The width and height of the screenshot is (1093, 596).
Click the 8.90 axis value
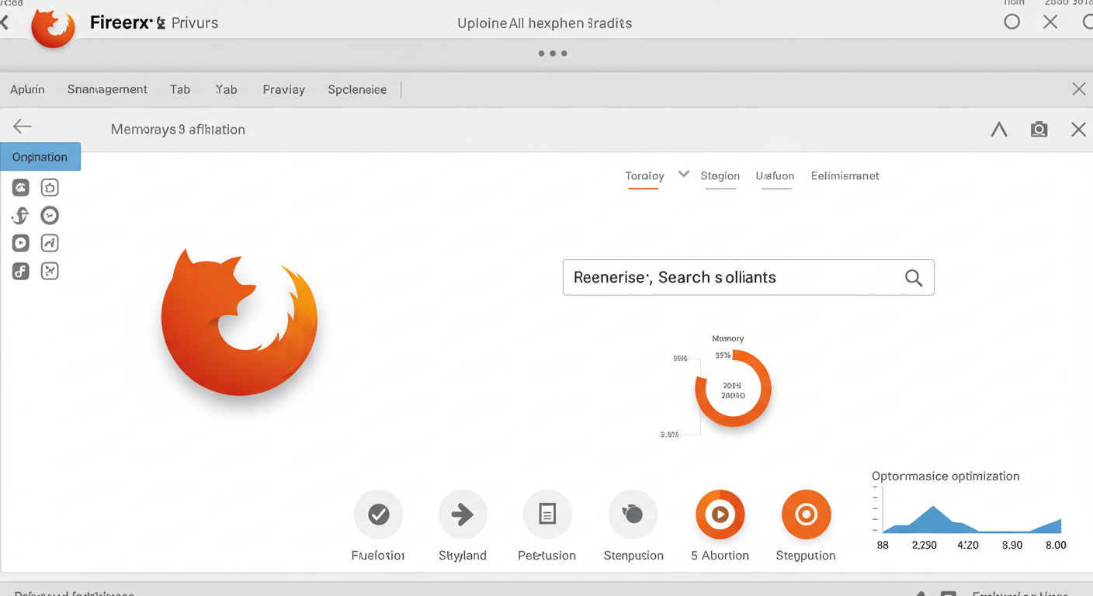[x=1012, y=545]
